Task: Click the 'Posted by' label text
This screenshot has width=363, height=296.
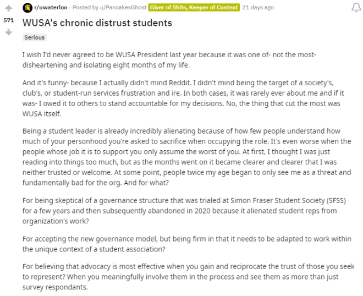Action: pyautogui.click(x=85, y=7)
